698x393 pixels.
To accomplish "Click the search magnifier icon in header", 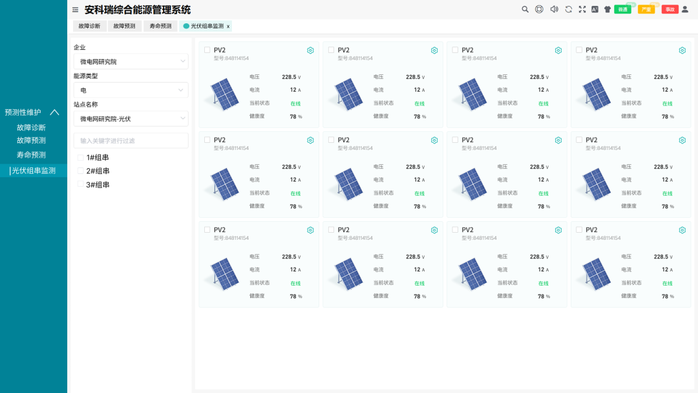I will click(x=525, y=9).
